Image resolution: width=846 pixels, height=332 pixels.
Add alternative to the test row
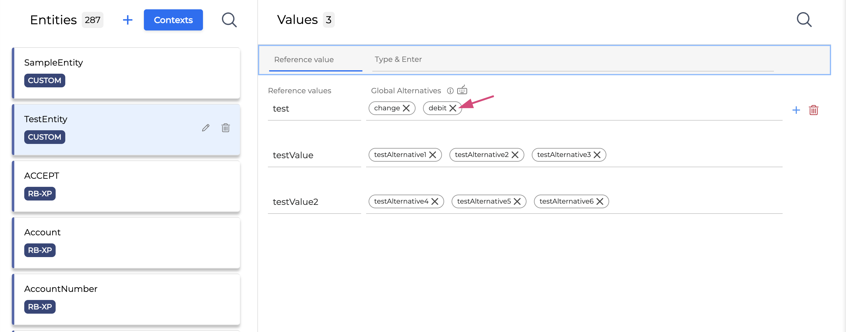[796, 110]
